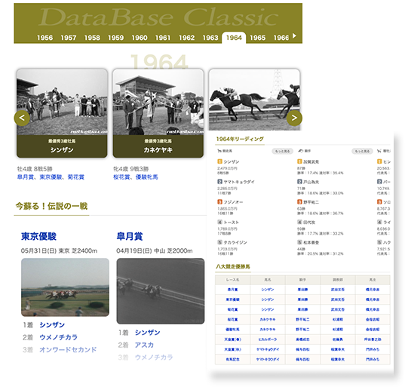Screen dimensions: 405x387
Task: Click もっと見る button for 騎手 ranking
Action: point(362,152)
